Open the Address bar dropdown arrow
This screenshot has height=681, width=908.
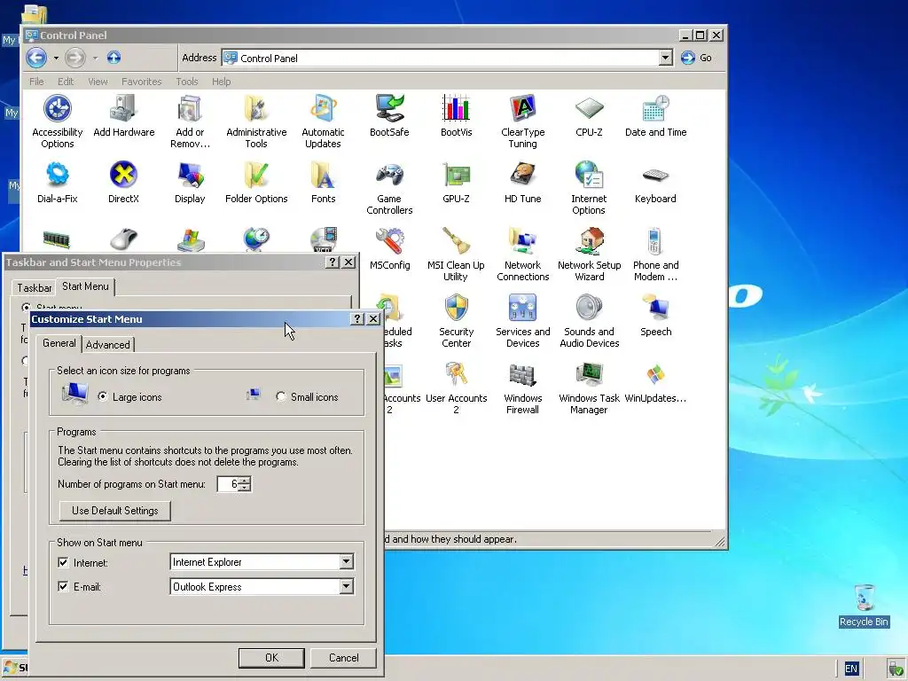tap(665, 58)
